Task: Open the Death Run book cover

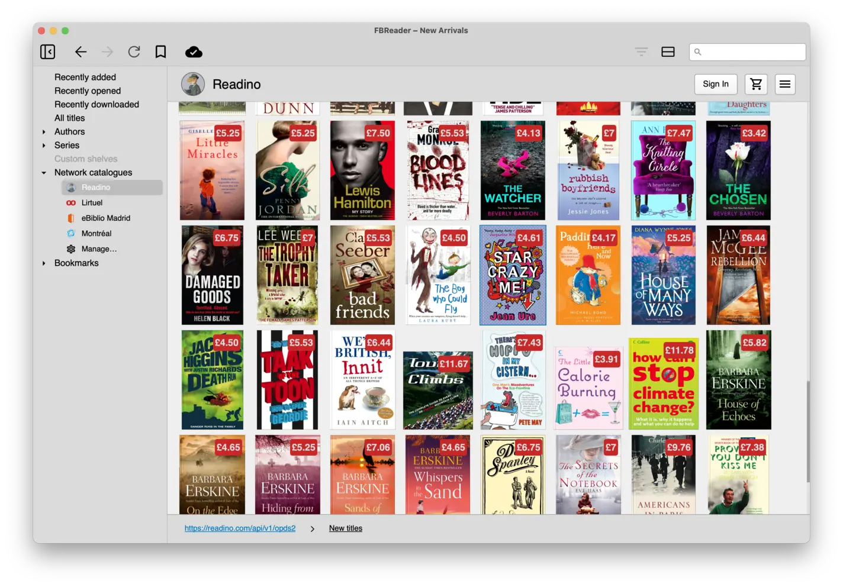Action: [212, 380]
